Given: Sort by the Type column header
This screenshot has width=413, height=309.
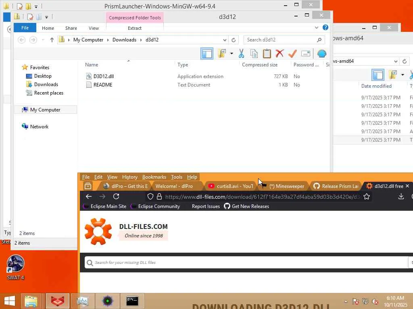Looking at the screenshot, I should 183,65.
